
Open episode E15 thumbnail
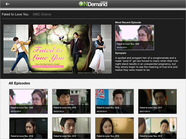pyautogui.click(x=71, y=128)
